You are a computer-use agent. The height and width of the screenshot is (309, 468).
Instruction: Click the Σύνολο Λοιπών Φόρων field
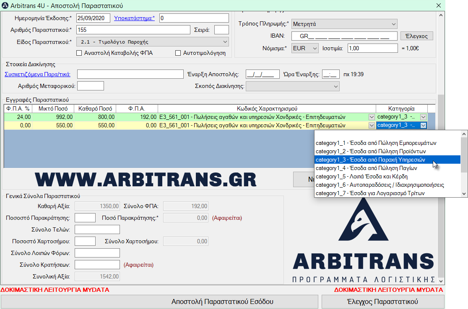click(97, 253)
